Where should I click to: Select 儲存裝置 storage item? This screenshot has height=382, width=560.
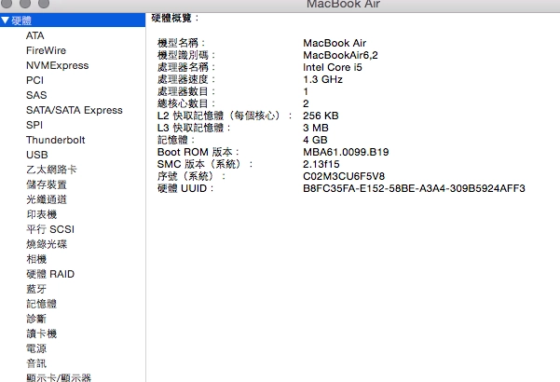pos(47,184)
